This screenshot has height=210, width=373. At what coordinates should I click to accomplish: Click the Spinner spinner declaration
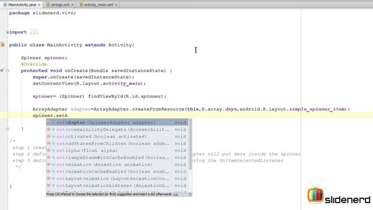point(44,58)
